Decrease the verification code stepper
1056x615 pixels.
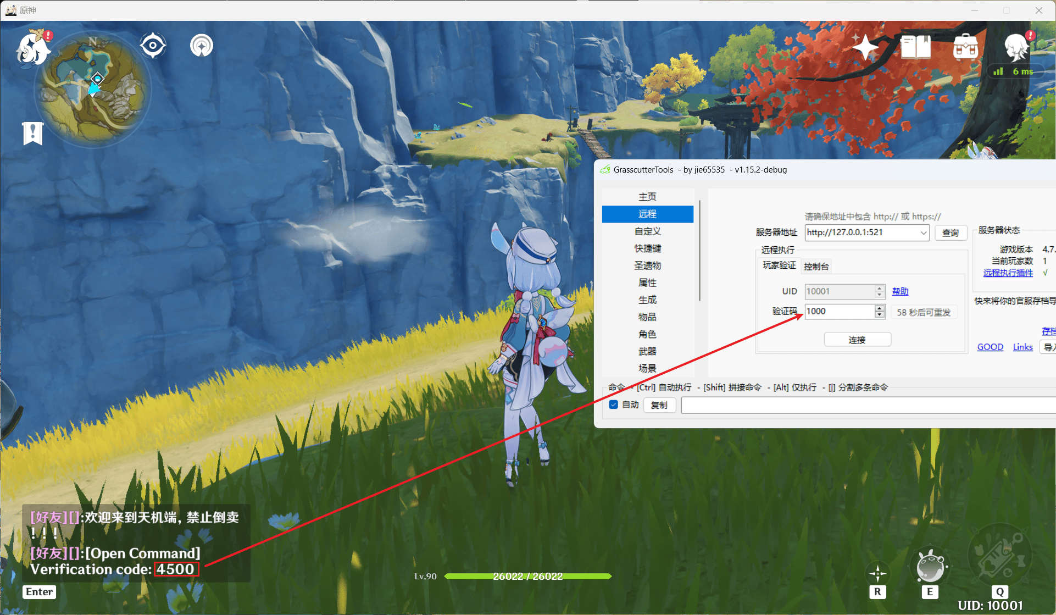(880, 315)
